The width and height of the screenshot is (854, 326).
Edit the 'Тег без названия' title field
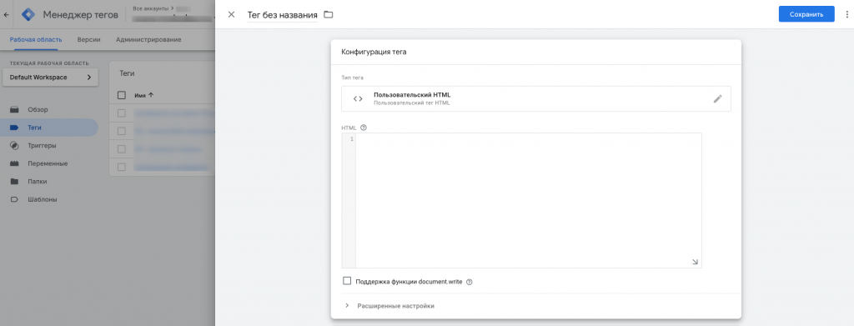(x=282, y=15)
